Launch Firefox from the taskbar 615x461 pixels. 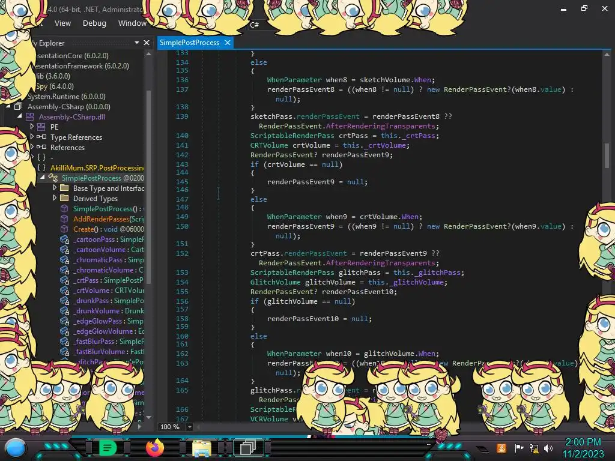point(154,448)
